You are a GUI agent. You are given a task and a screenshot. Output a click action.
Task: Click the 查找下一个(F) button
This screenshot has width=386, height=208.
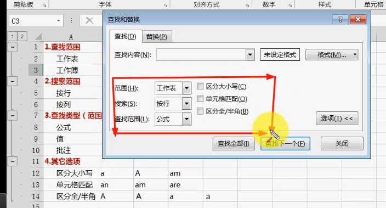pyautogui.click(x=285, y=144)
